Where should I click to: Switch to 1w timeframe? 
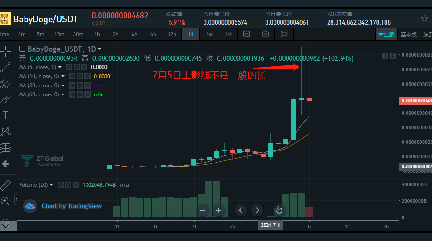click(x=209, y=34)
